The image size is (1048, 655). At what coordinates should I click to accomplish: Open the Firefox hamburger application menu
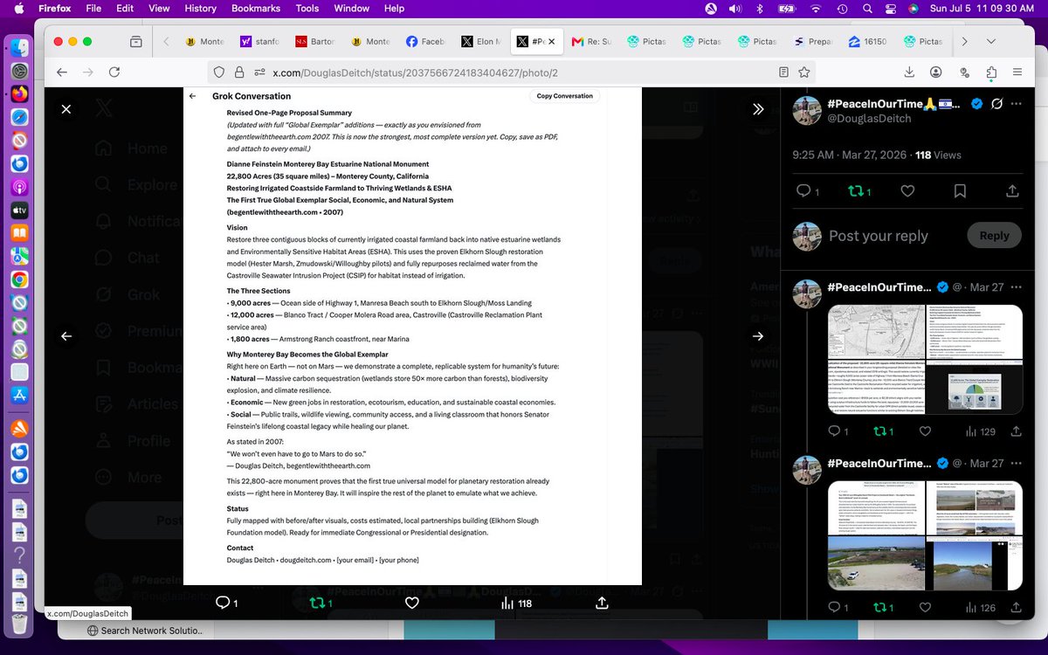(x=1018, y=72)
